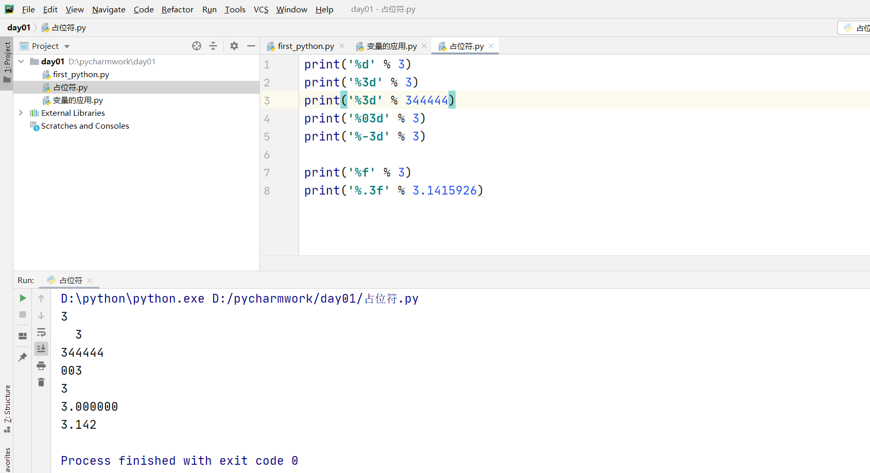Open the Code menu
The height and width of the screenshot is (473, 870).
144,9
